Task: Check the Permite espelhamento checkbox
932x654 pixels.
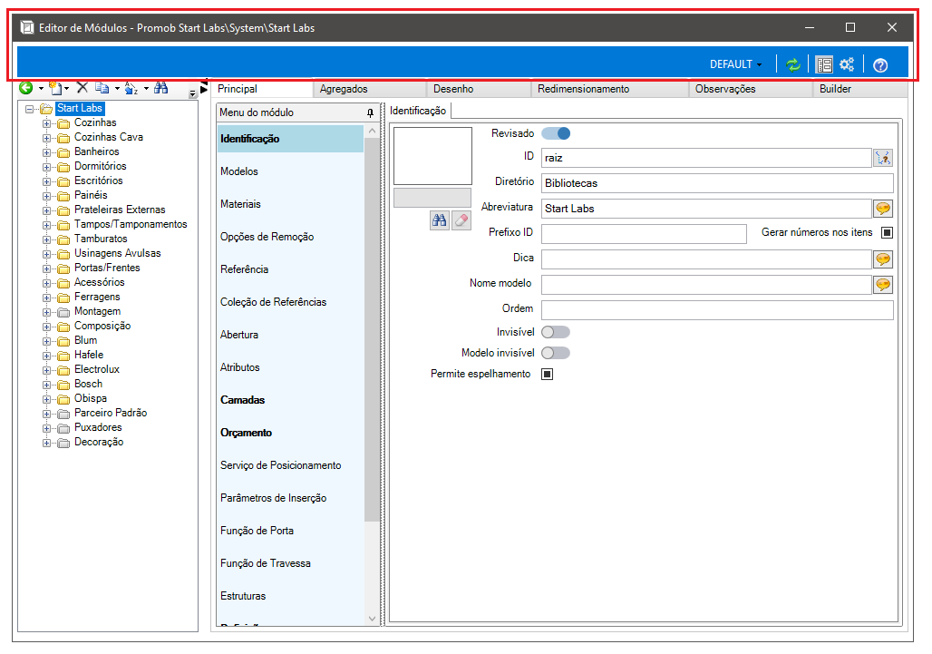Action: 548,374
